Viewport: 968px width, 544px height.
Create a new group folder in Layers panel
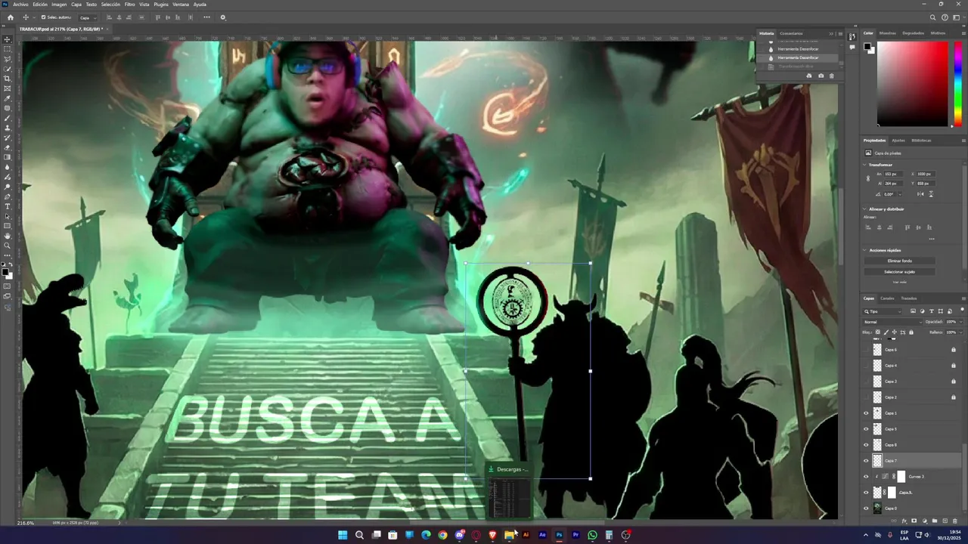tap(934, 521)
